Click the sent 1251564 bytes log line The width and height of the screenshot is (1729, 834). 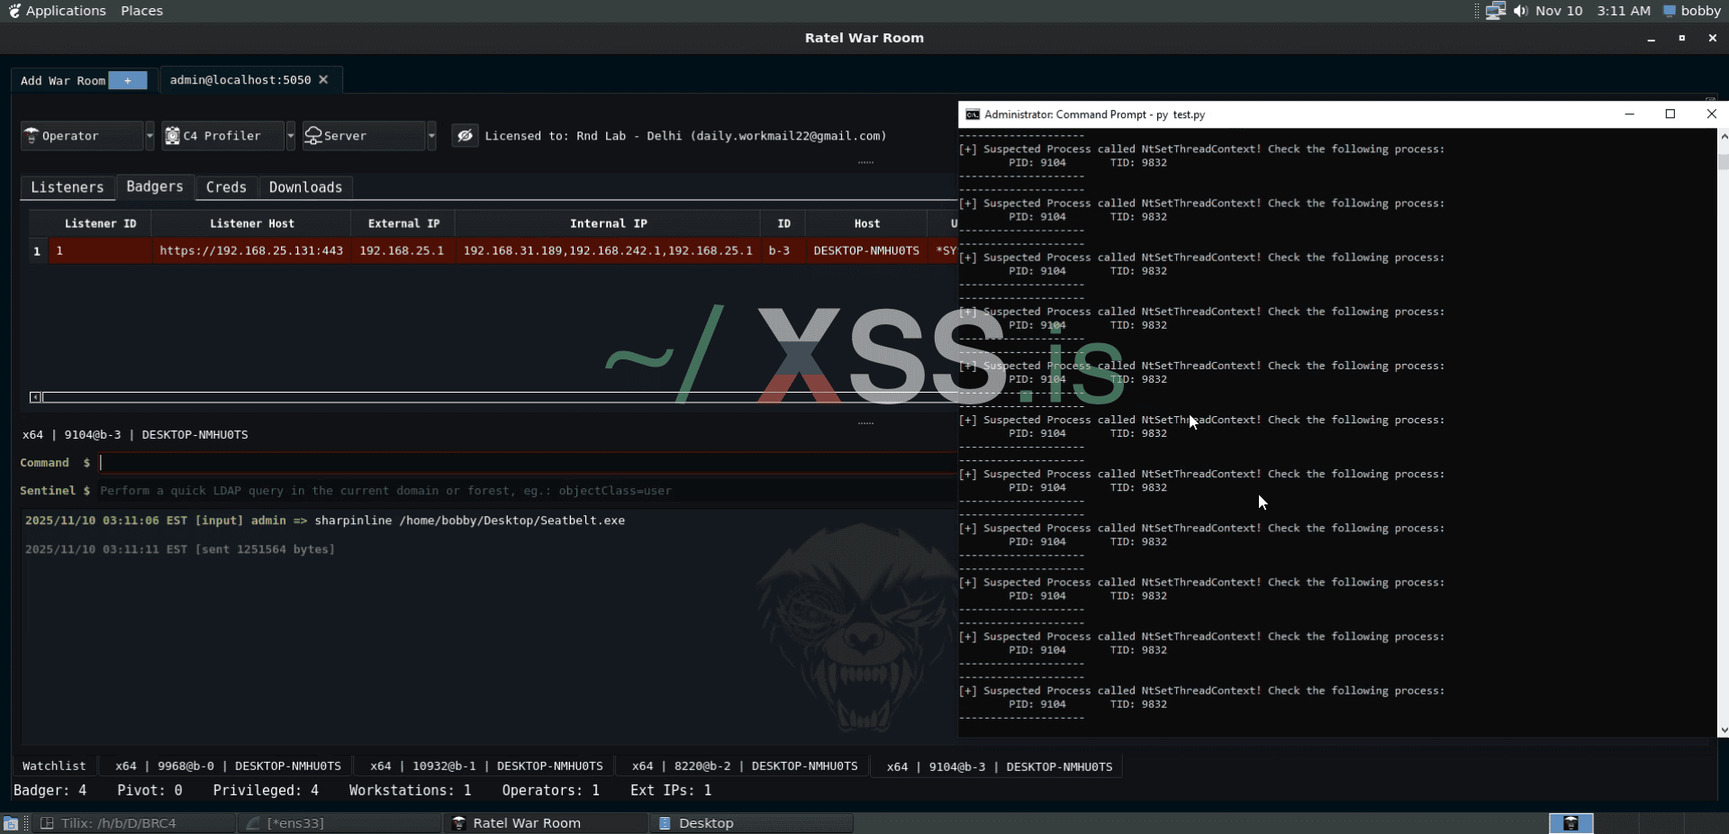coord(180,548)
